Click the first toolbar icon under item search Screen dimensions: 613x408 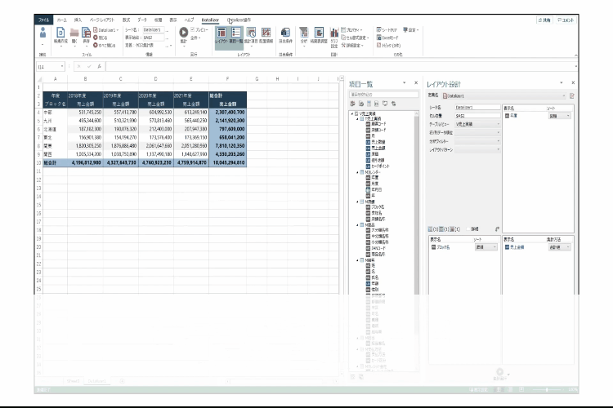[352, 104]
